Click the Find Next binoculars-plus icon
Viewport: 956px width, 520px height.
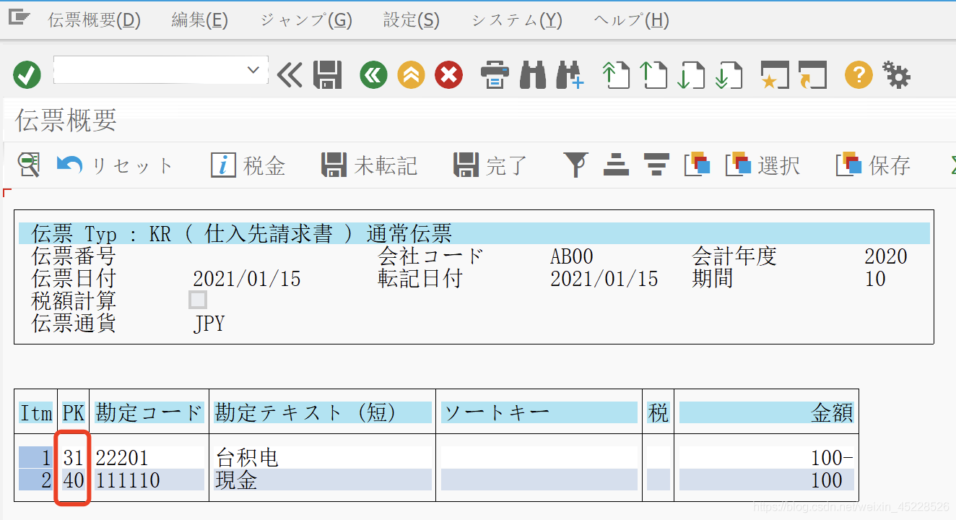point(570,75)
